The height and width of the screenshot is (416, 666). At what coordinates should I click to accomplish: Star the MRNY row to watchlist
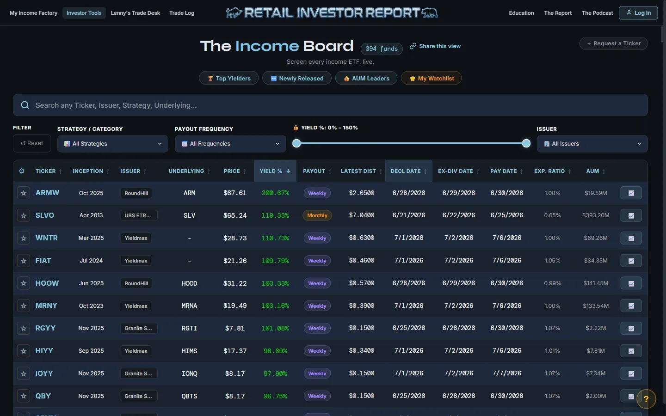(24, 306)
